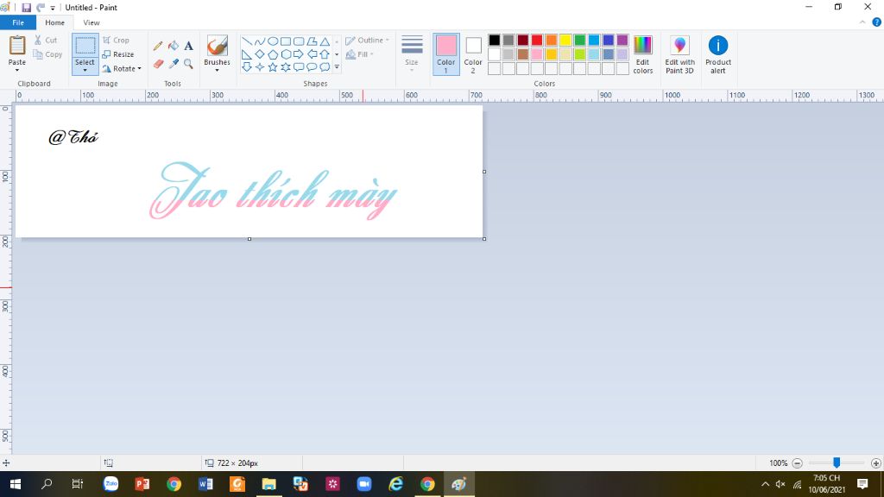Click the Undo arrow in the title bar
This screenshot has height=497, width=884.
[41, 7]
